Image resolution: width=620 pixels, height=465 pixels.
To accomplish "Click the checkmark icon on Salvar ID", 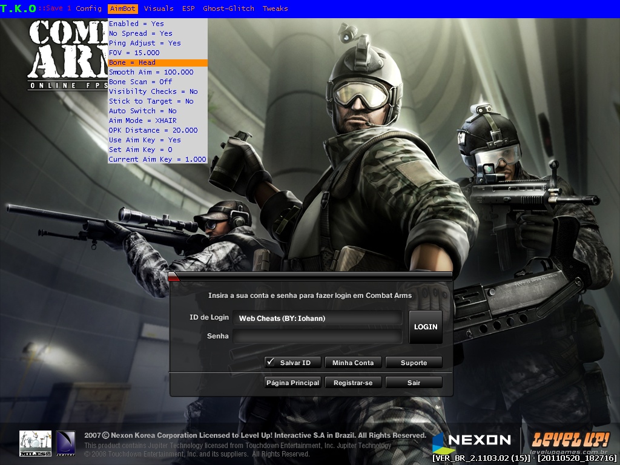I will tap(271, 362).
